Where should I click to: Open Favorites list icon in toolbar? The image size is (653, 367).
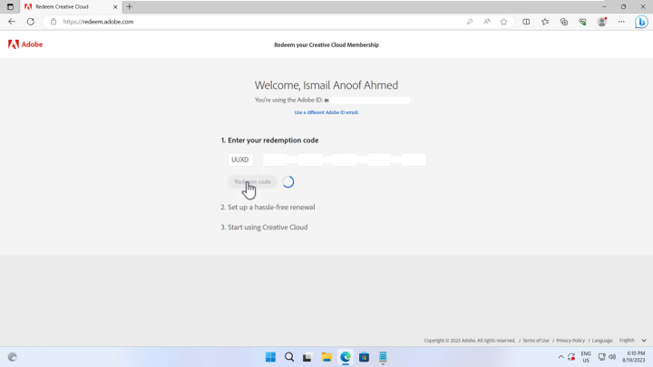pyautogui.click(x=545, y=22)
